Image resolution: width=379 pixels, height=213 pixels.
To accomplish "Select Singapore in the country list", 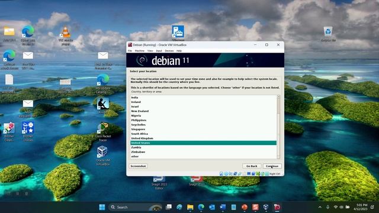I will tap(203, 129).
